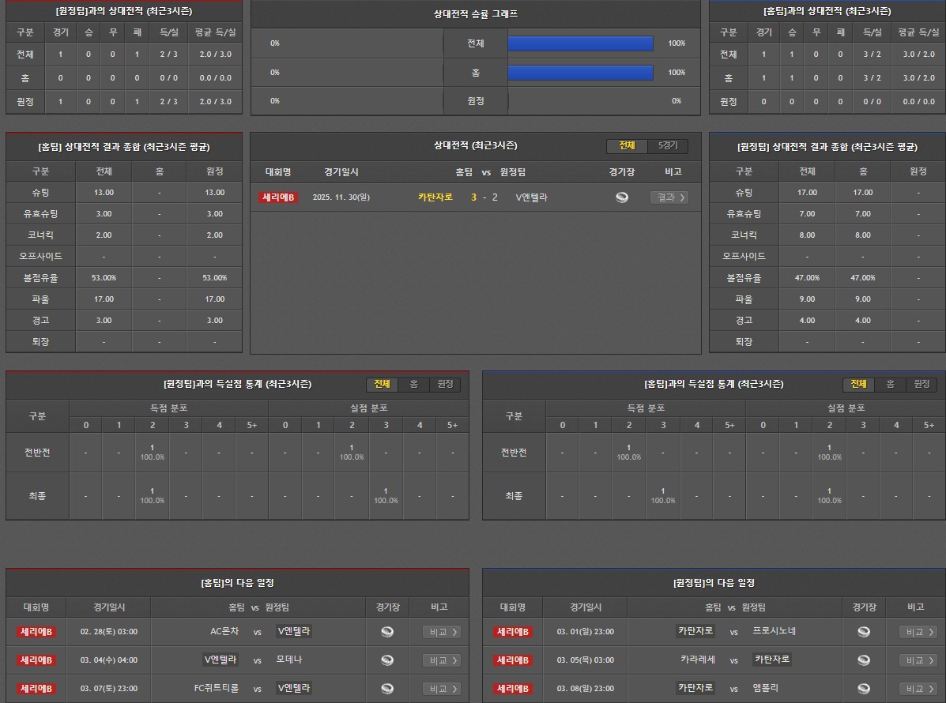Image resolution: width=946 pixels, height=703 pixels.
Task: Open 비교 for 카라레세 vs 카탄자로
Action: pos(918,660)
